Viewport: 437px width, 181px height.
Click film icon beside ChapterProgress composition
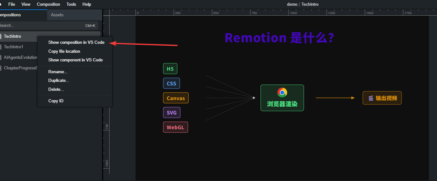[x=1, y=68]
